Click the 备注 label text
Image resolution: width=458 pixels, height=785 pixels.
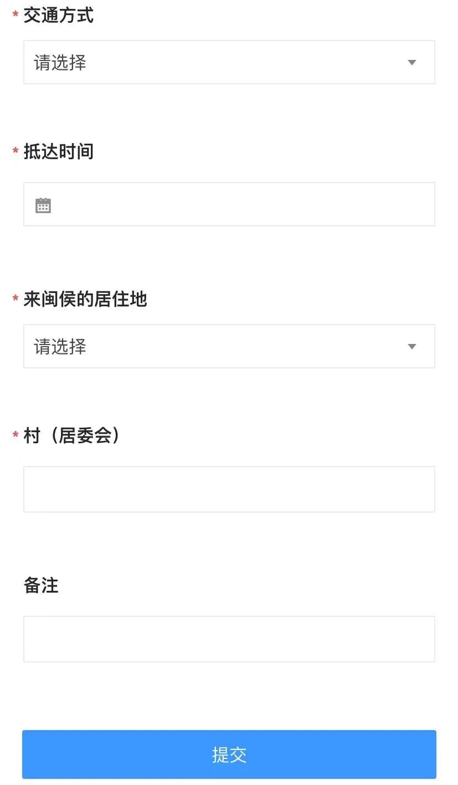tap(41, 585)
